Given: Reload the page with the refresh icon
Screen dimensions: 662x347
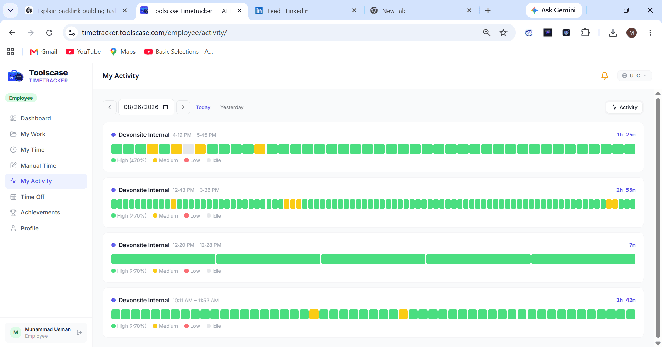Looking at the screenshot, I should click(49, 33).
